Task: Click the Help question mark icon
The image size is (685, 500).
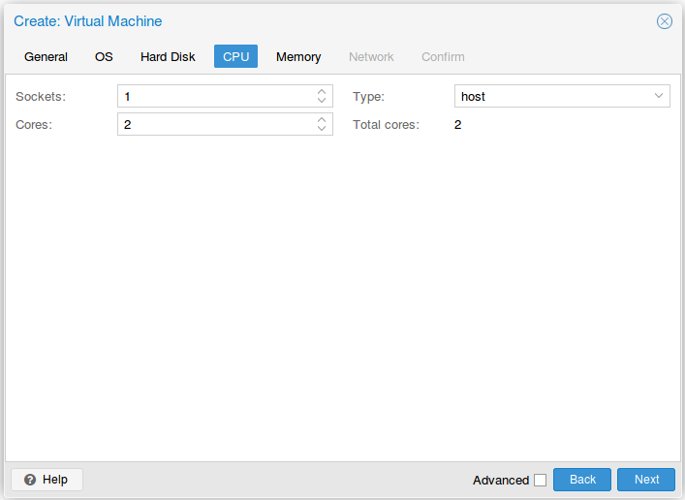Action: [30, 480]
